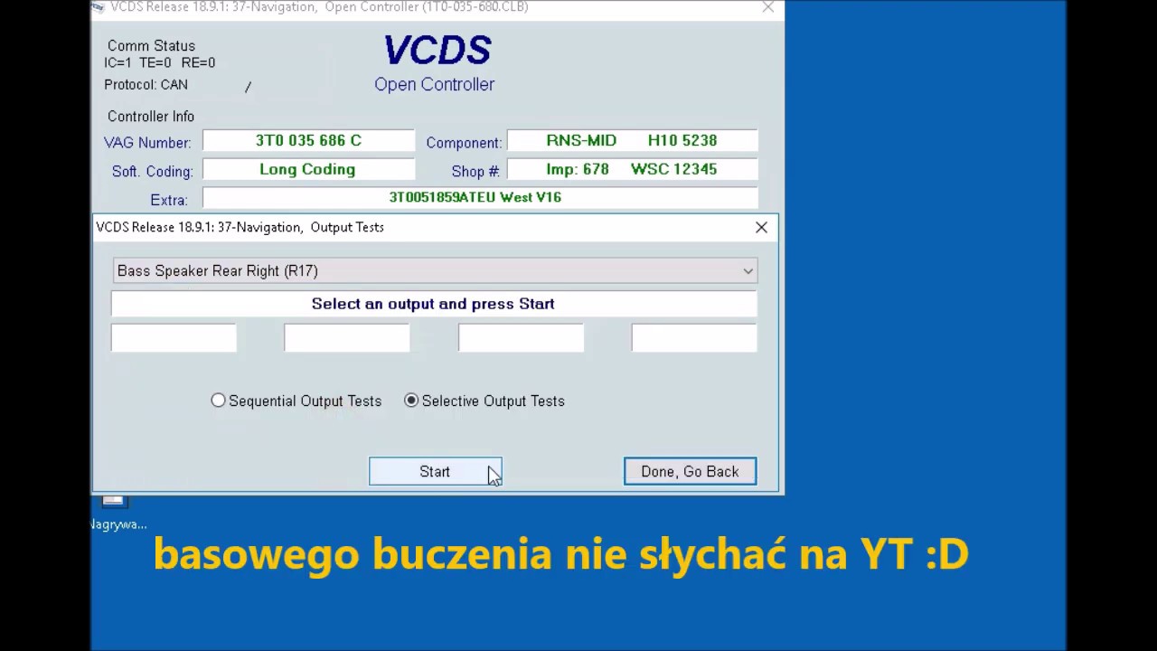Image resolution: width=1157 pixels, height=651 pixels.
Task: Click the Output Tests dialog title text
Action: click(x=240, y=228)
